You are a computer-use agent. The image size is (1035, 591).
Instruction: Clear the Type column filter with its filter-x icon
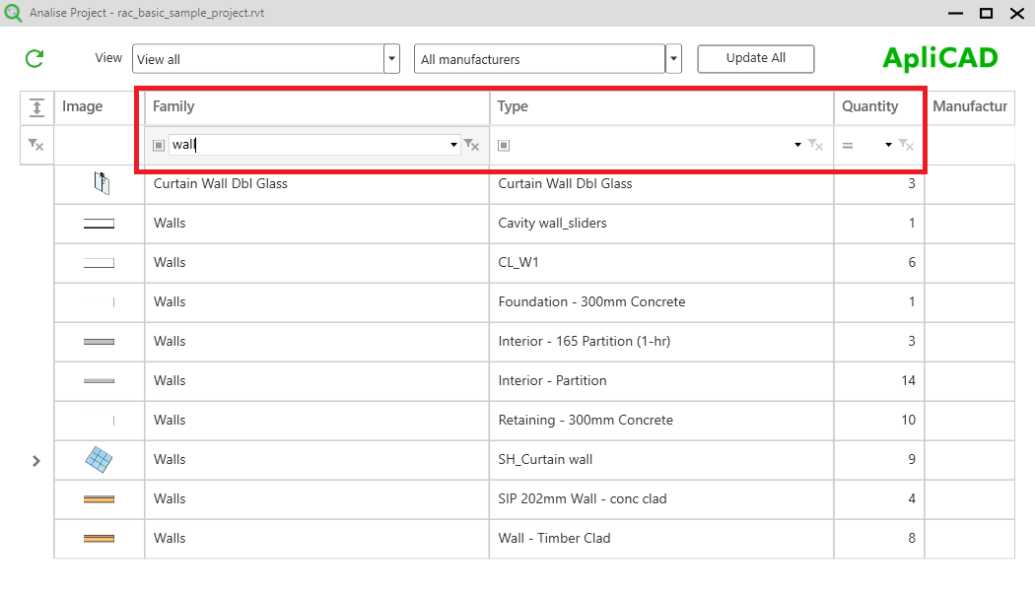[815, 145]
